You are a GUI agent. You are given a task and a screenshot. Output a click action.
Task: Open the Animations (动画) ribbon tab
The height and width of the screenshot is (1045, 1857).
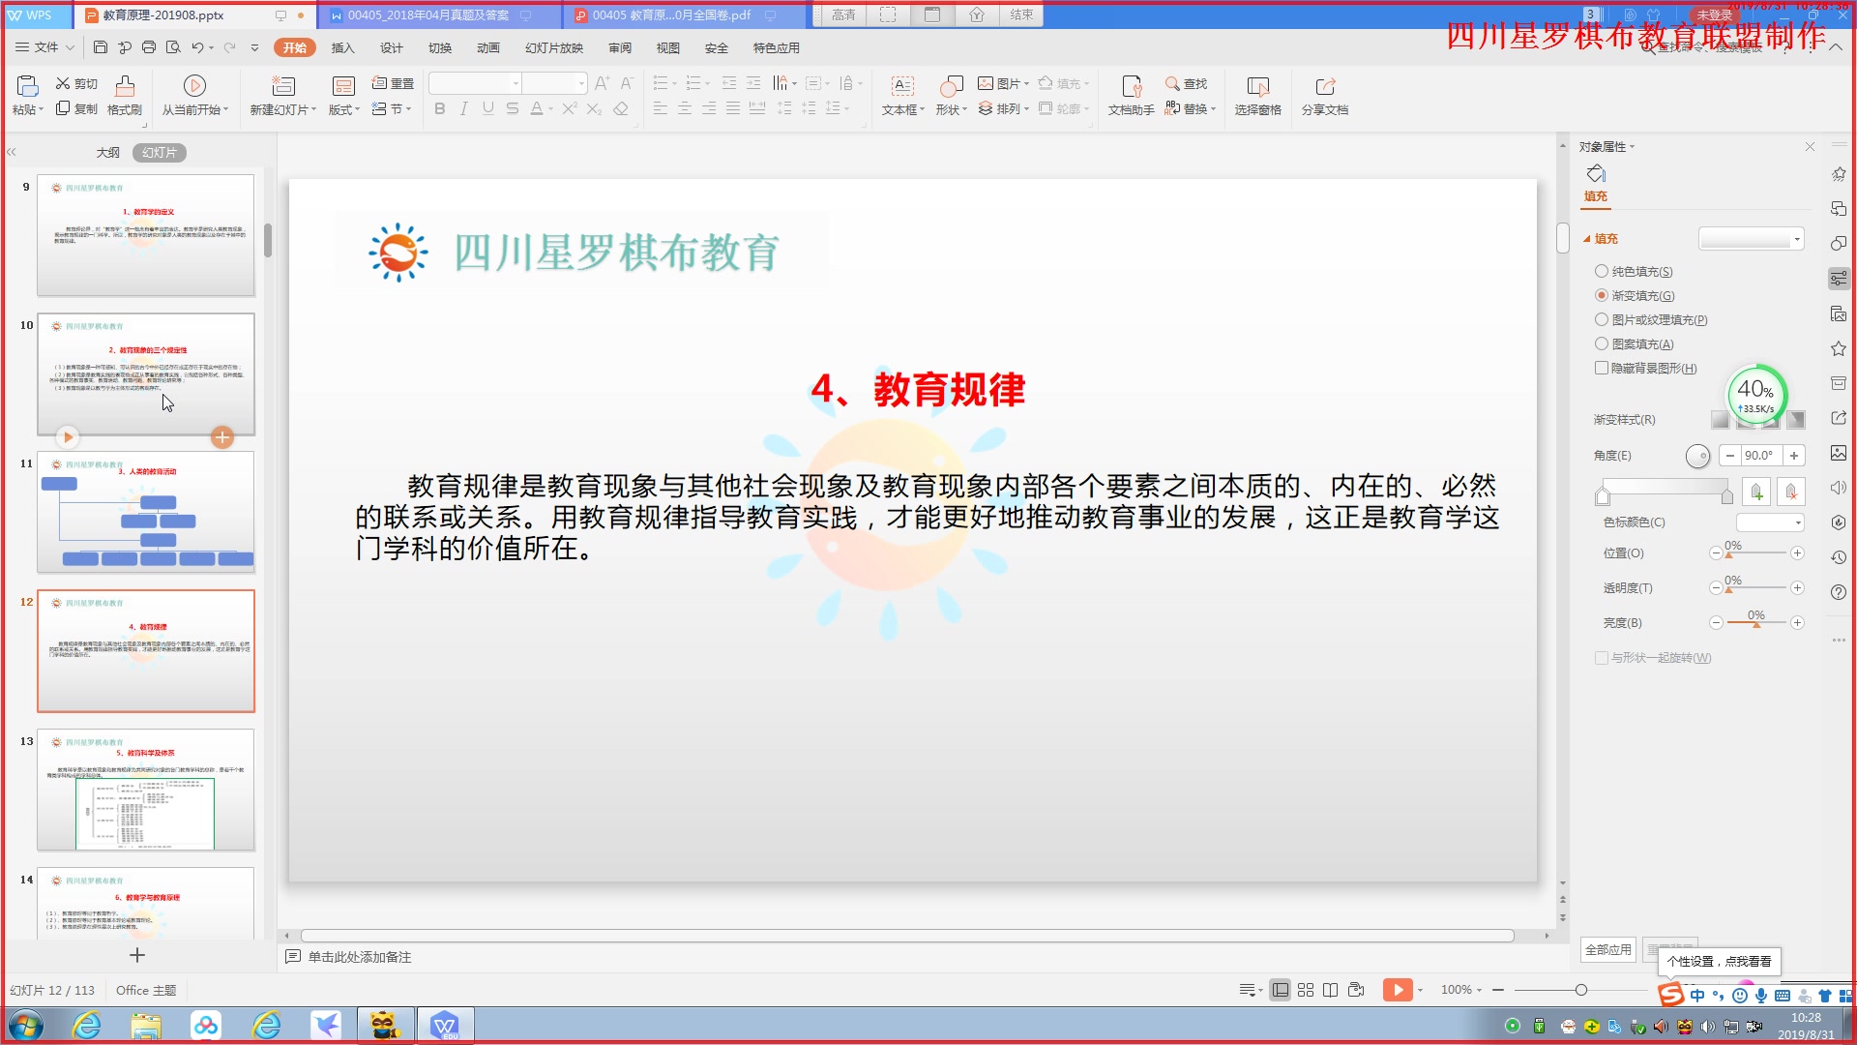[488, 47]
